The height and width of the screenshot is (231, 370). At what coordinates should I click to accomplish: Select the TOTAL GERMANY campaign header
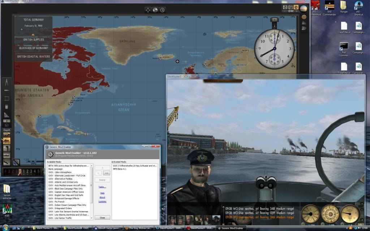pyautogui.click(x=34, y=20)
